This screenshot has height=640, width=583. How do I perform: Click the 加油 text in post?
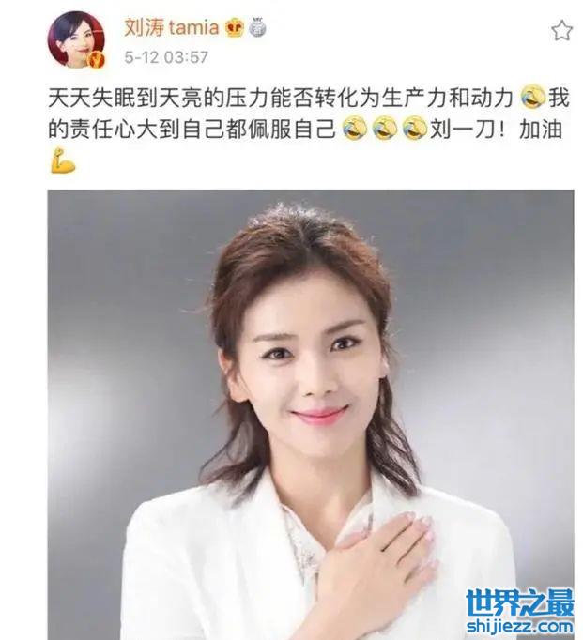coord(541,130)
